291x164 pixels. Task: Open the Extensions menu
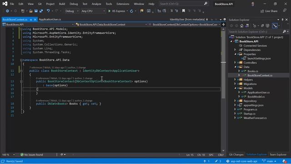[x=123, y=4]
